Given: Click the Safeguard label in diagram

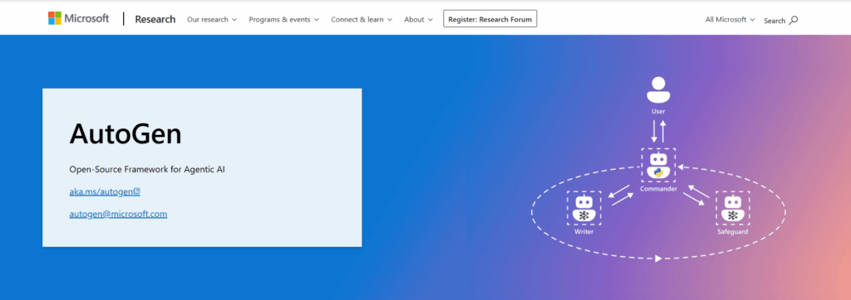Looking at the screenshot, I should [x=733, y=232].
